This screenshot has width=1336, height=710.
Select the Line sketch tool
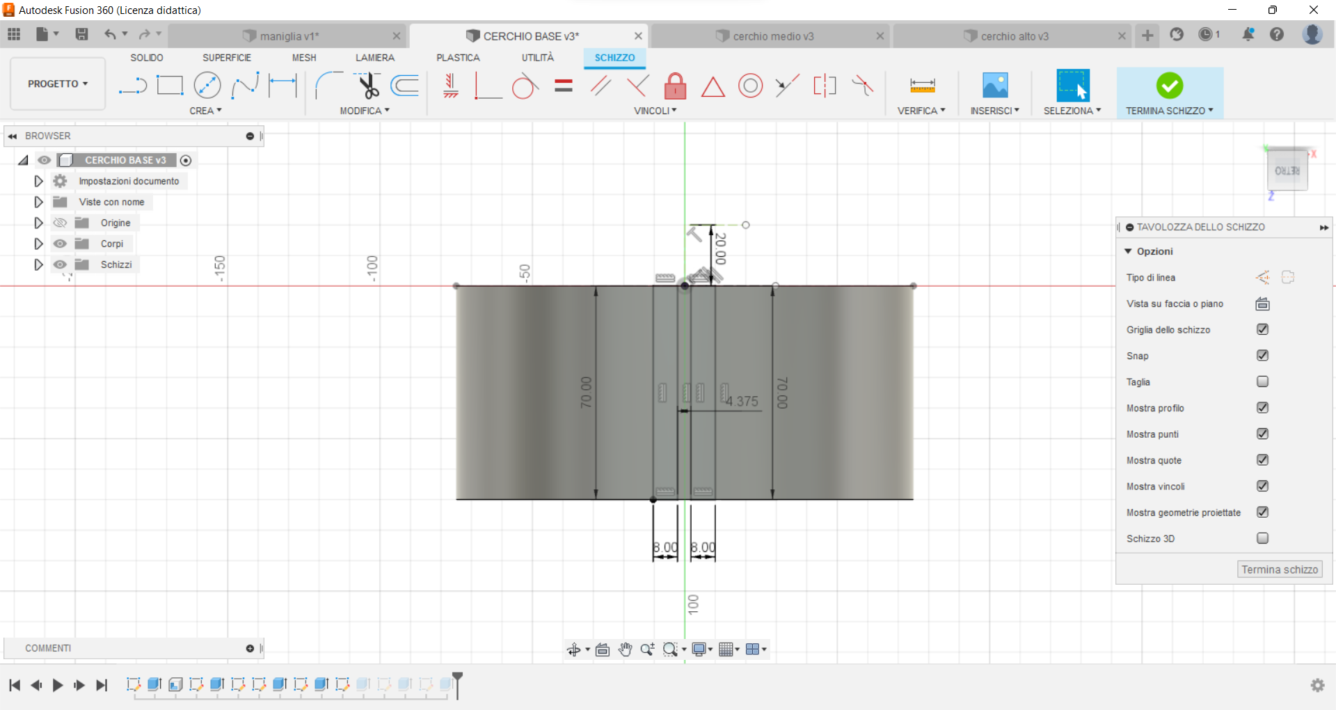pyautogui.click(x=132, y=85)
